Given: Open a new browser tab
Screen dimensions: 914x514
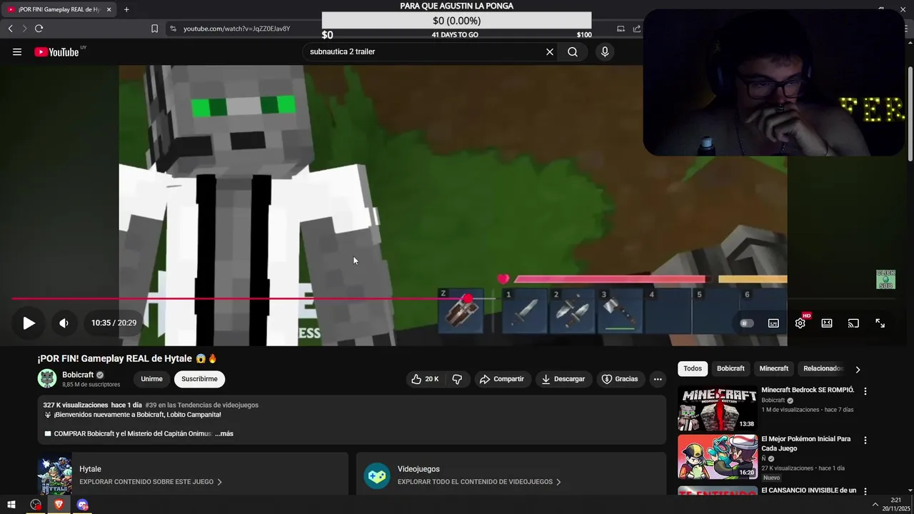Looking at the screenshot, I should pos(126,9).
